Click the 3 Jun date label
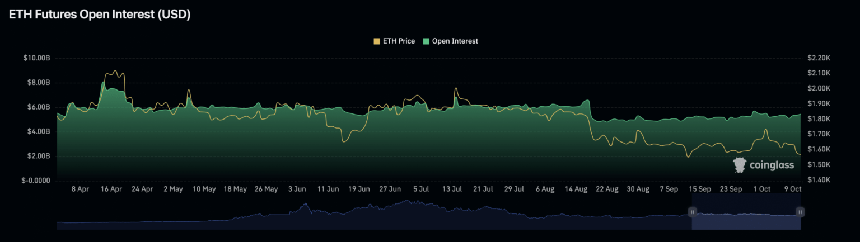Image resolution: width=860 pixels, height=242 pixels. pos(297,189)
